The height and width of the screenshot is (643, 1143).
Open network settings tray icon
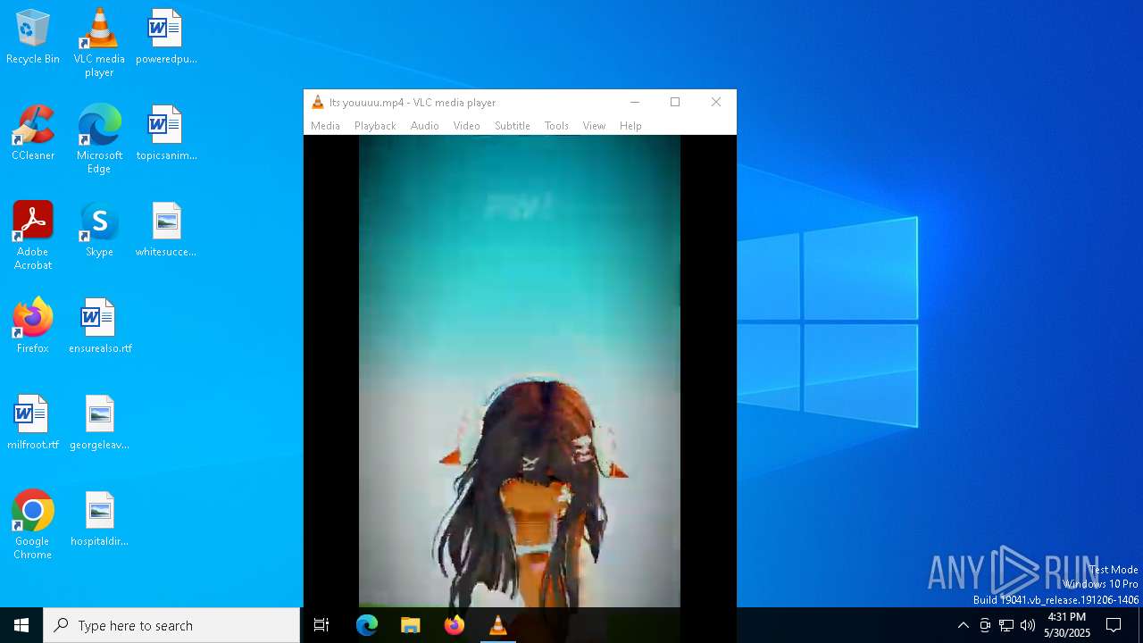coord(1006,625)
